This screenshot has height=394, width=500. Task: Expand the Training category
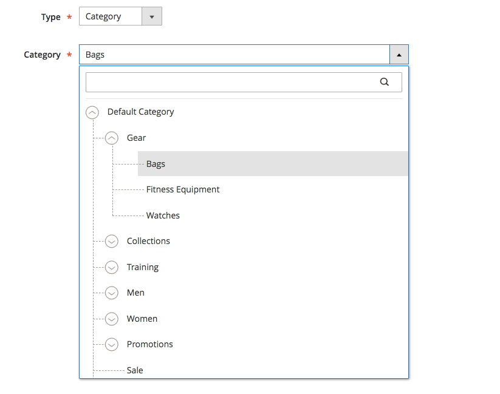point(112,267)
